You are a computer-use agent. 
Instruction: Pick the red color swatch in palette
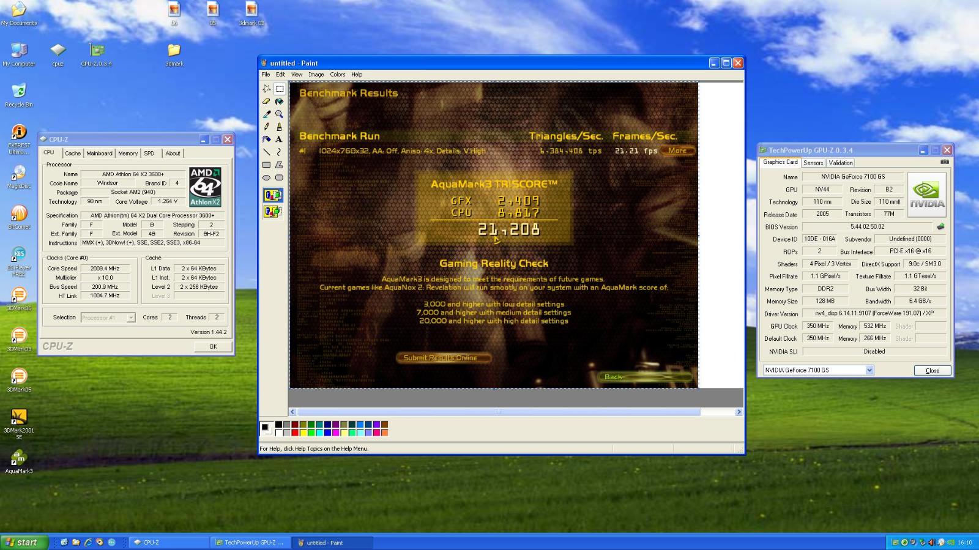tap(295, 433)
